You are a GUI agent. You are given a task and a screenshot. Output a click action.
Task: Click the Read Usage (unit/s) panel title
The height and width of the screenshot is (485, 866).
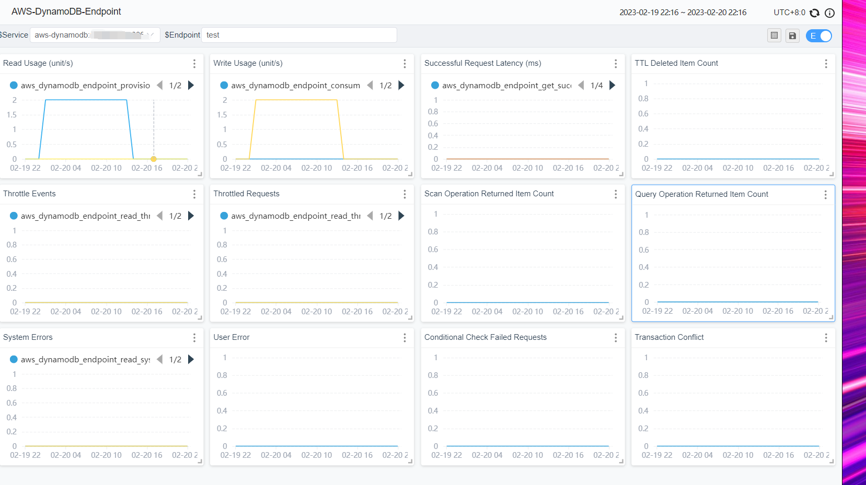coord(38,63)
